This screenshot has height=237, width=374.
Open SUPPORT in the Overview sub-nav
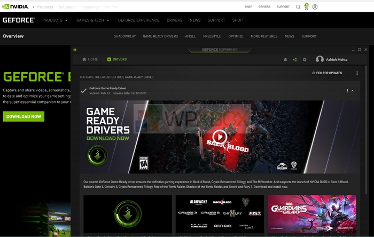(309, 36)
